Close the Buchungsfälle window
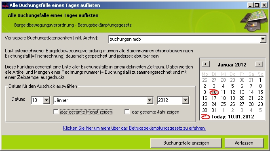Viewport: 270px width, 151px height. coord(264,5)
